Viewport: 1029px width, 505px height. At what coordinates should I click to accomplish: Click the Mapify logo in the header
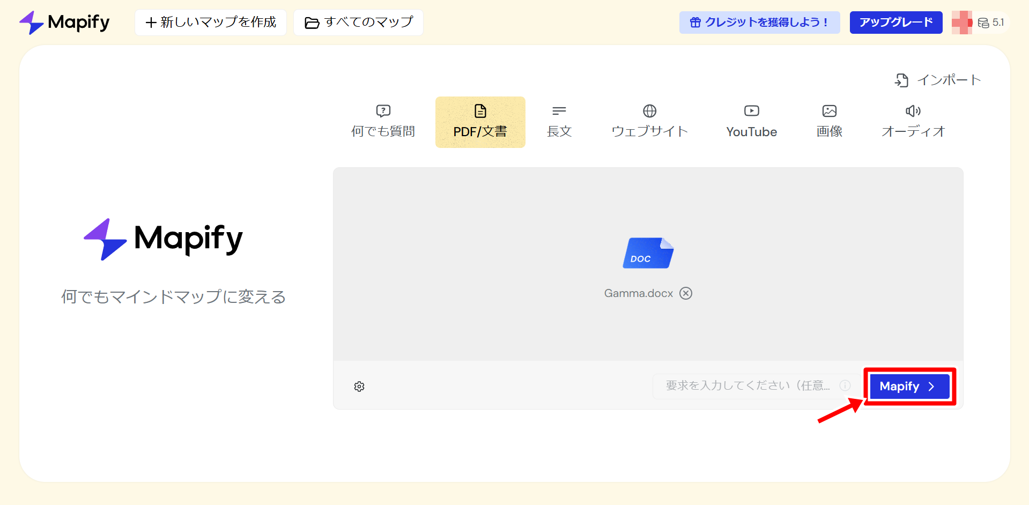click(x=64, y=23)
